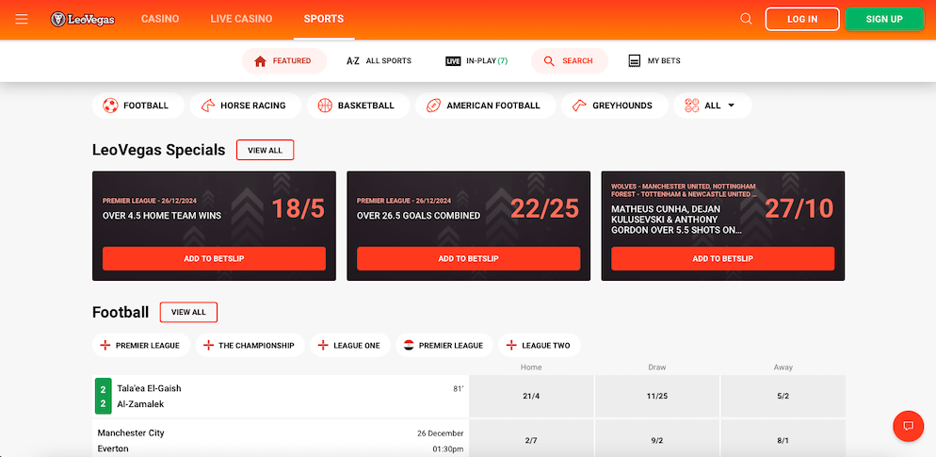936x457 pixels.
Task: Click the Sign Up button
Action: pos(884,19)
